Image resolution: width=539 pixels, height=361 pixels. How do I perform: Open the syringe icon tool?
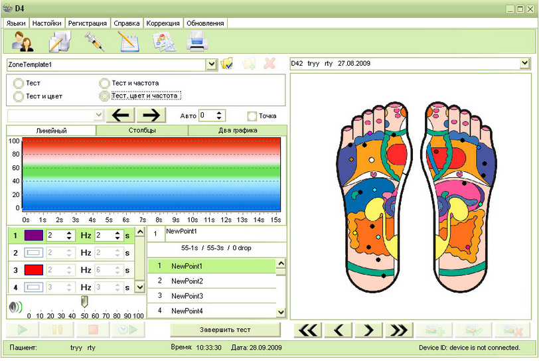[x=94, y=42]
